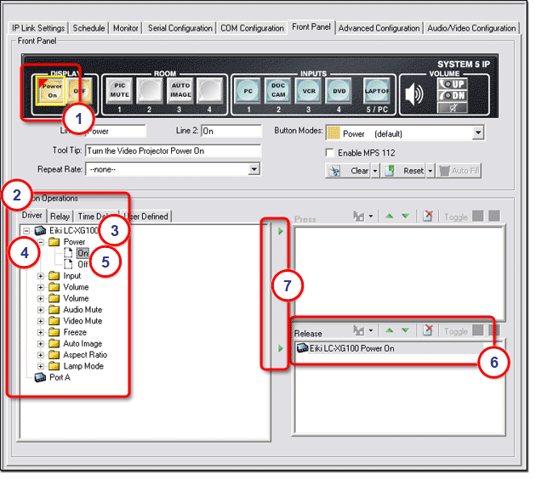The height and width of the screenshot is (479, 536).
Task: Click the green arrow beside Press list
Action: (x=281, y=229)
